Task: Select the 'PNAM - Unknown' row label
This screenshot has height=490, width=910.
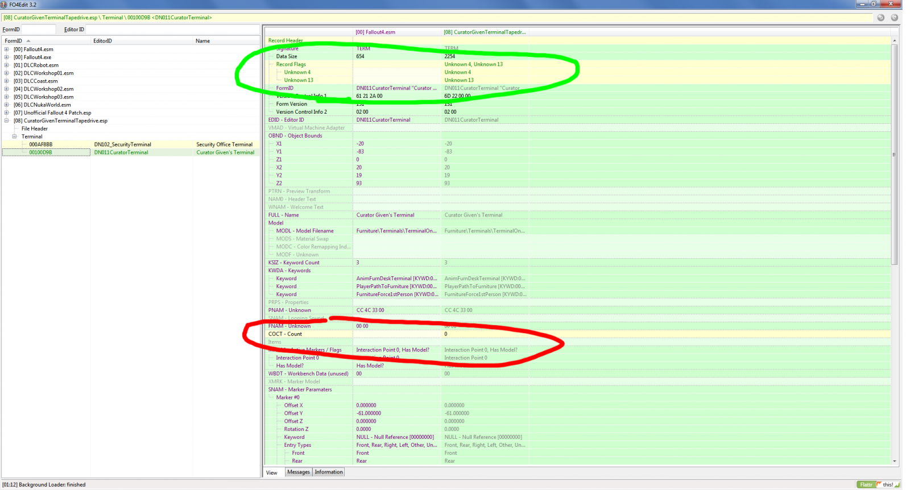Action: (289, 310)
